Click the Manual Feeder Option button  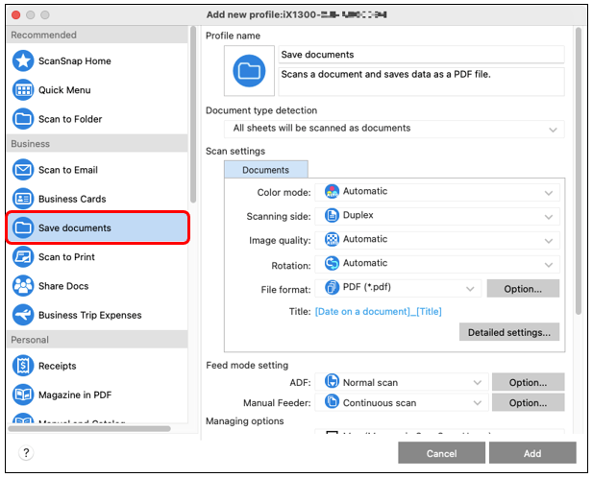click(528, 402)
